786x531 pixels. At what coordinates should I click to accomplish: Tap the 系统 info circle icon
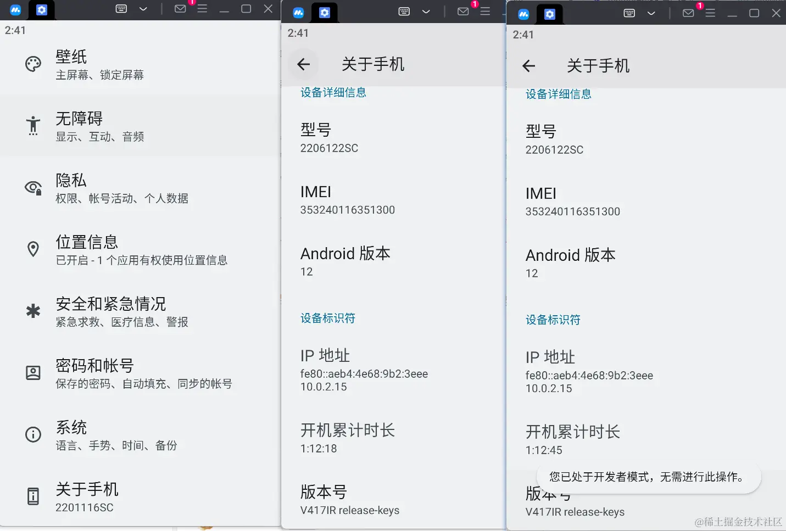tap(33, 435)
